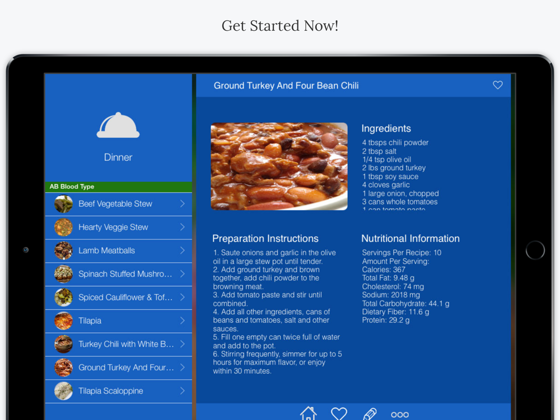Favorite recipe with top-right heart icon
Image resolution: width=560 pixels, height=420 pixels.
497,85
